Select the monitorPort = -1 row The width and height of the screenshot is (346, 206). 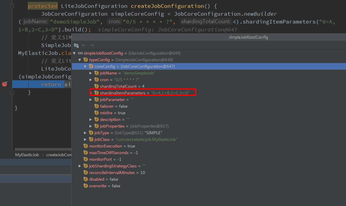pos(209,159)
